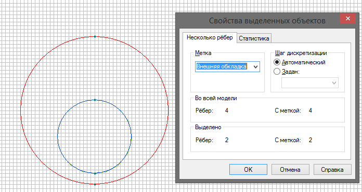Viewport: 362px width, 192px height.
Task: Click the bottom vertex of red circle
Action: (x=95, y=184)
